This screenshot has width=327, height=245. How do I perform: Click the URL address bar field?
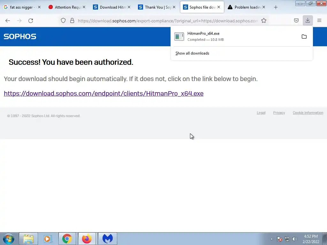[167, 21]
